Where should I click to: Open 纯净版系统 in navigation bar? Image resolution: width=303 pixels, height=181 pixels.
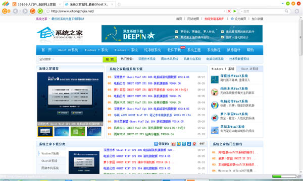[153, 50]
